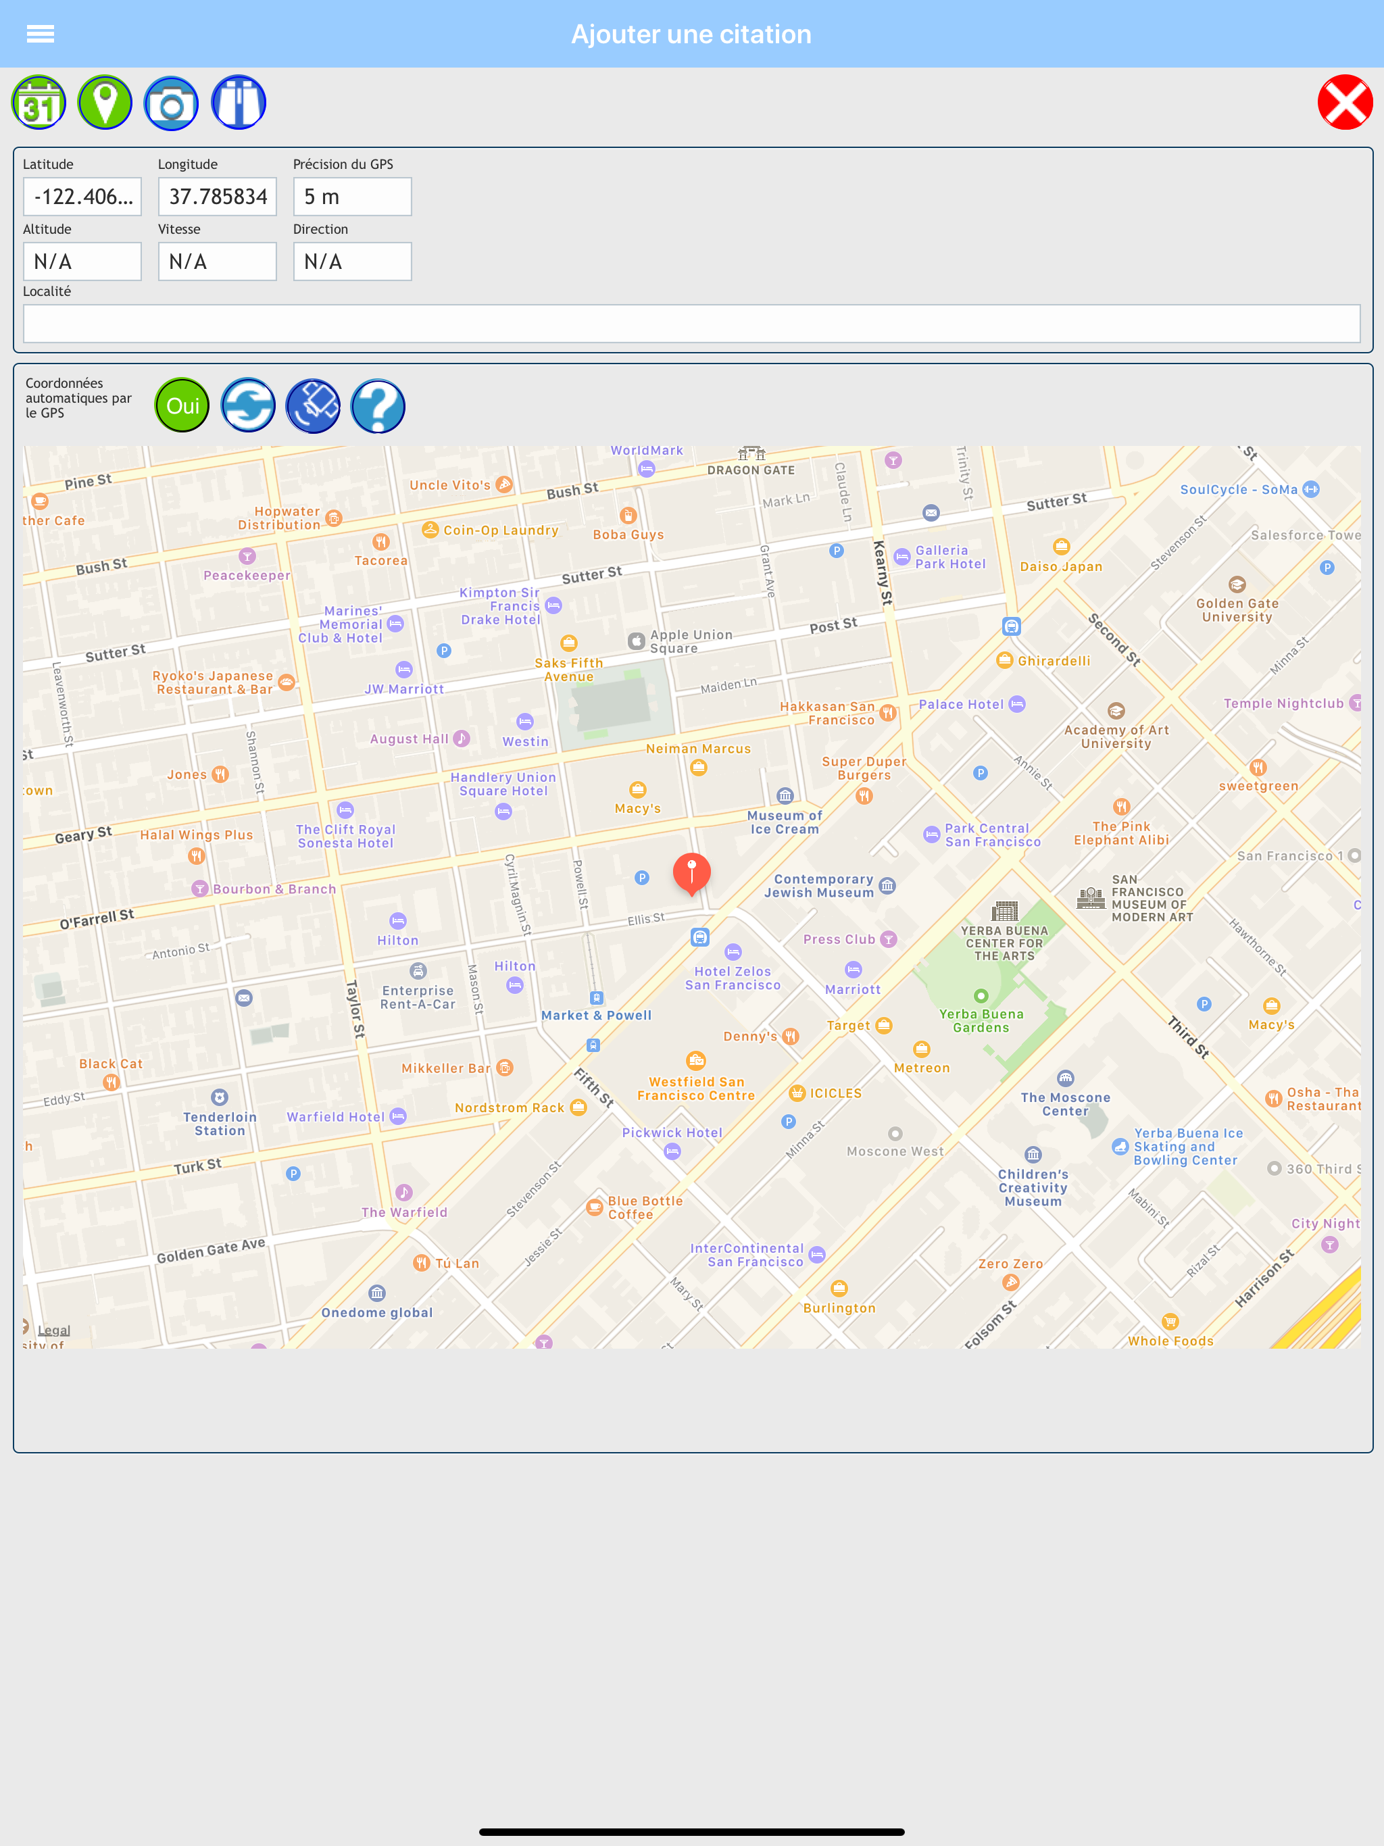Edit the Latitude field
The height and width of the screenshot is (1846, 1384).
(82, 197)
